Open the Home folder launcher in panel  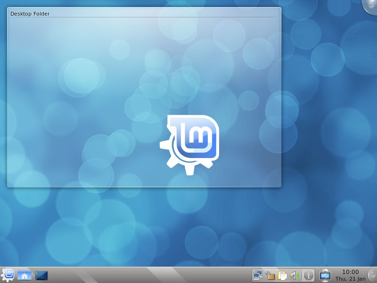(25, 275)
